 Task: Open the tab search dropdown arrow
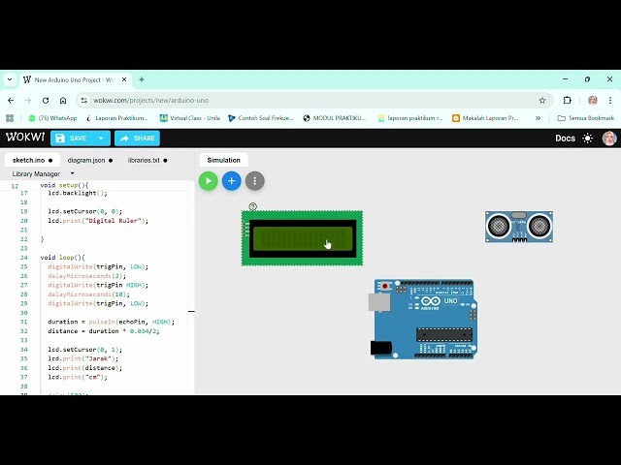(10, 79)
